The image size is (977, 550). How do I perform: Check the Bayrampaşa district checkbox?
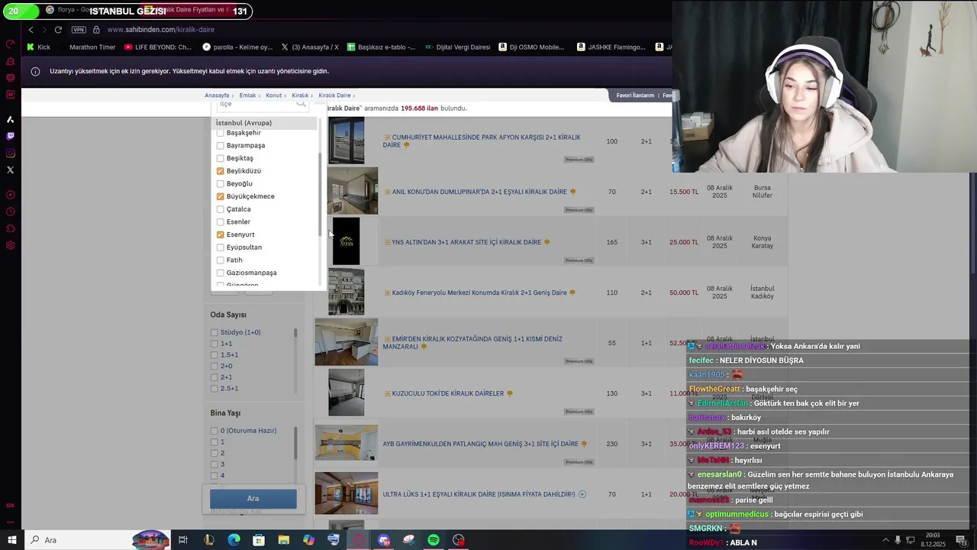point(221,145)
